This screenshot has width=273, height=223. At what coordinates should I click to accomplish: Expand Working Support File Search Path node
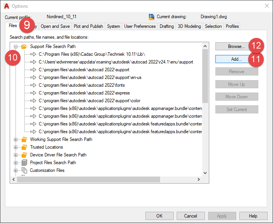16,139
